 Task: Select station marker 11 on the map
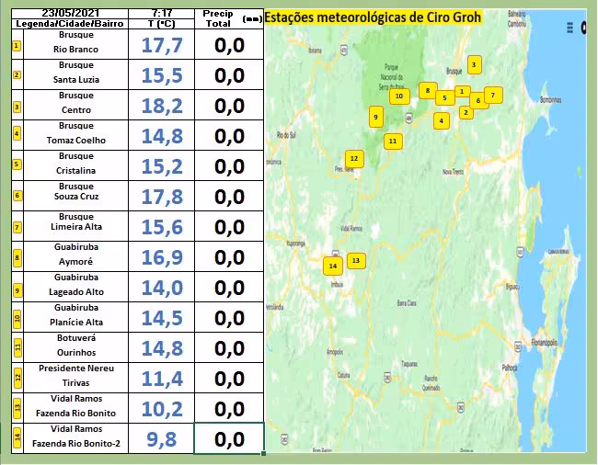coord(393,141)
